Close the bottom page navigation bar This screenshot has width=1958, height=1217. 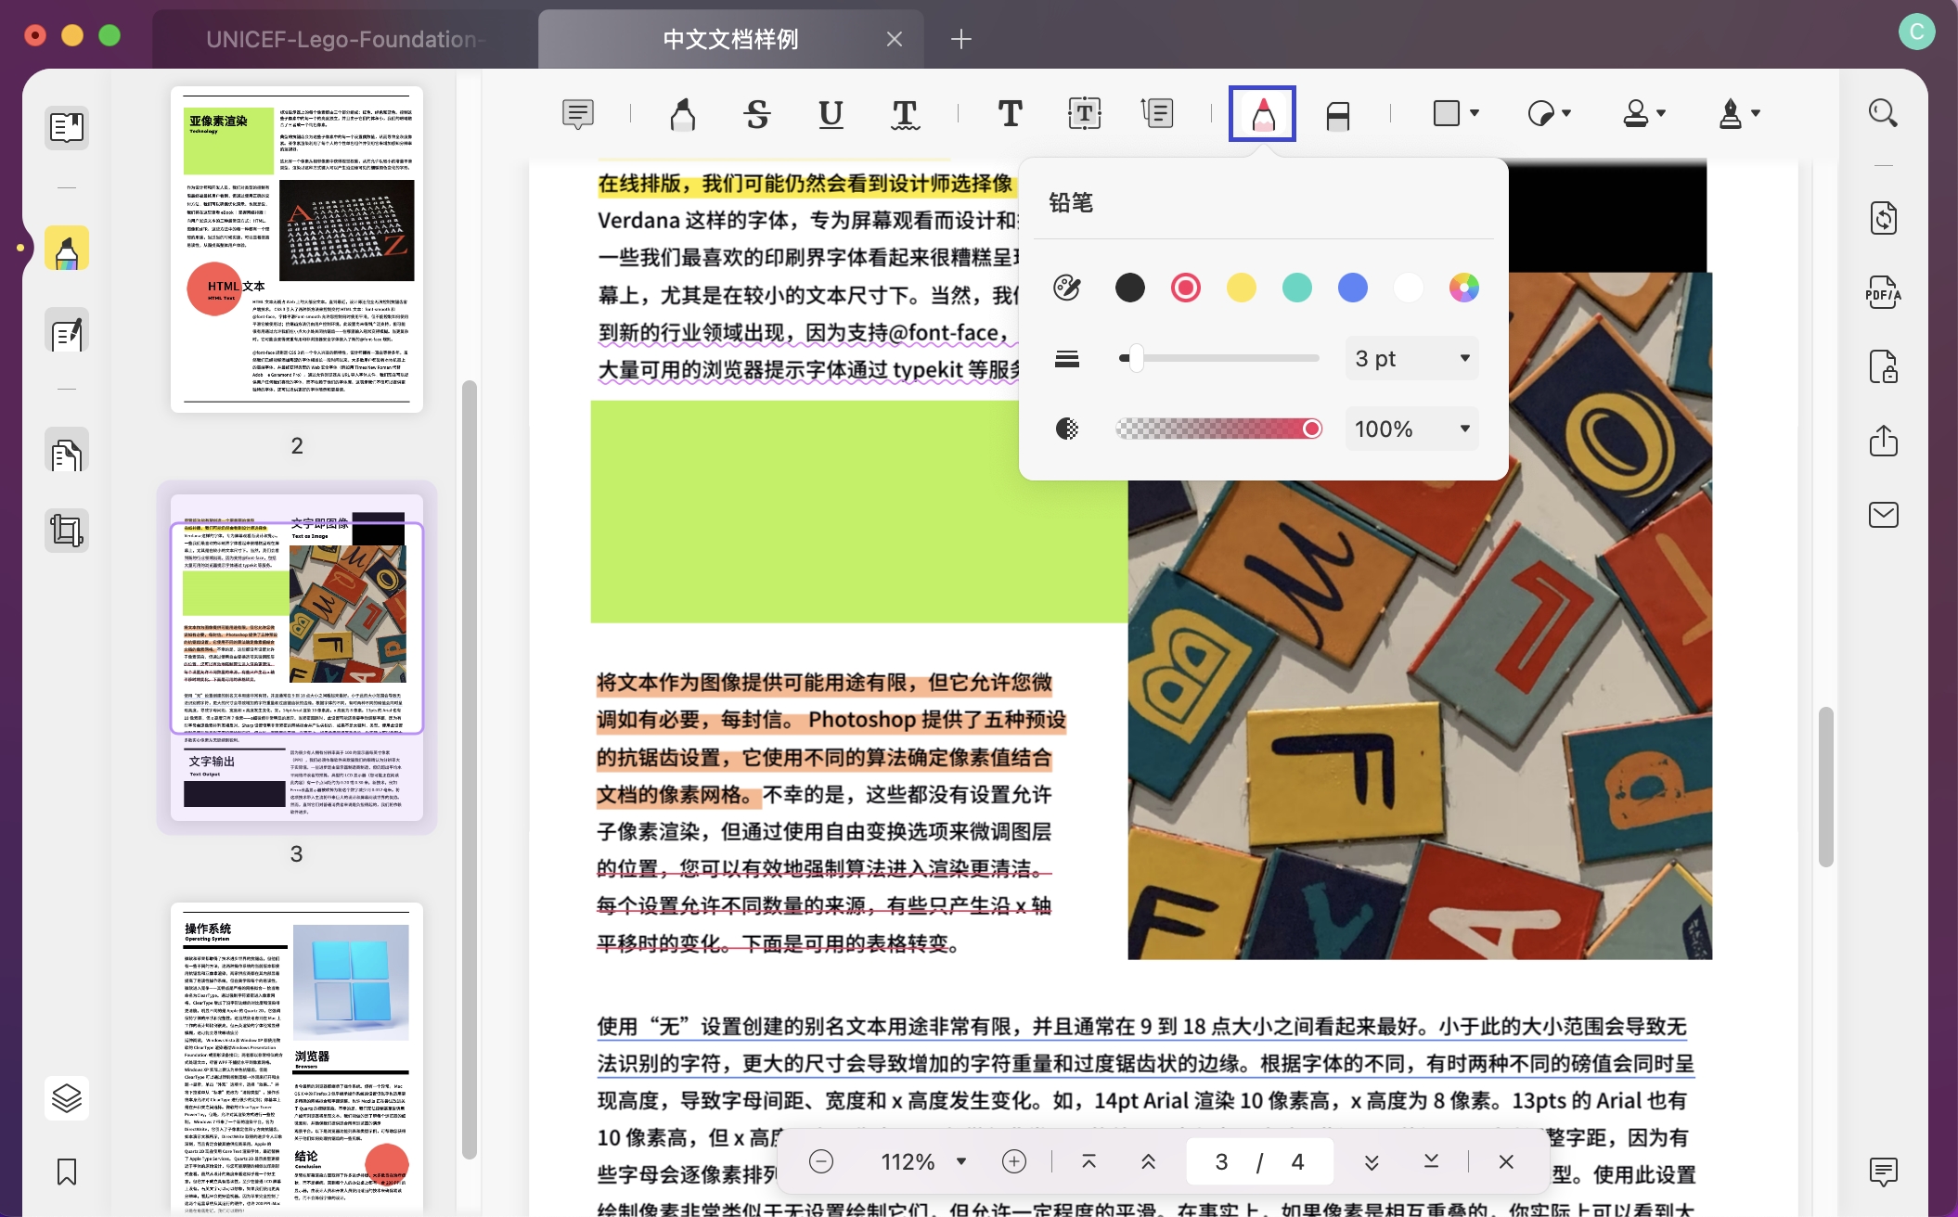[x=1506, y=1161]
